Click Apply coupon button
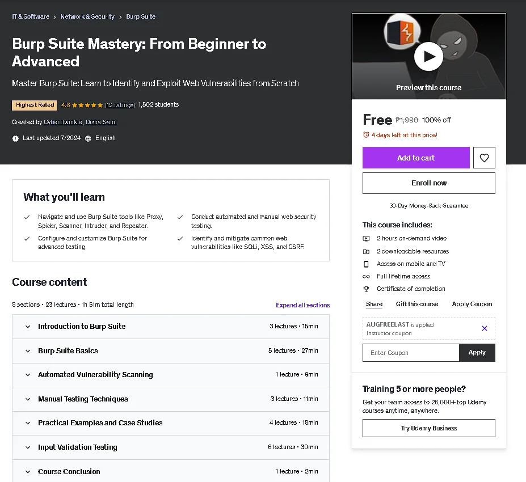Screen dimensions: 526x482 [477, 353]
